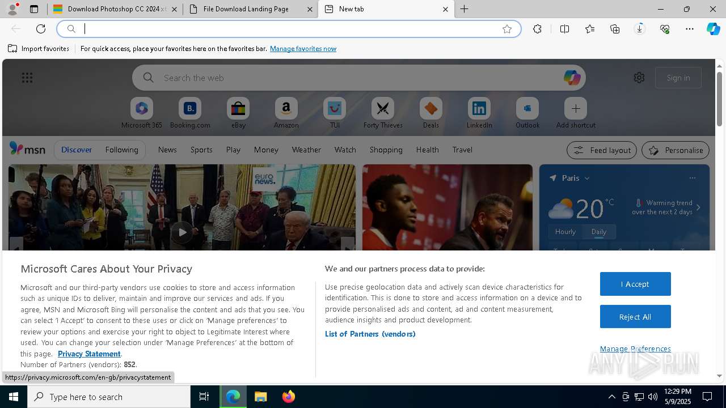Open Booking.com shortcut
This screenshot has height=408, width=726.
click(190, 113)
